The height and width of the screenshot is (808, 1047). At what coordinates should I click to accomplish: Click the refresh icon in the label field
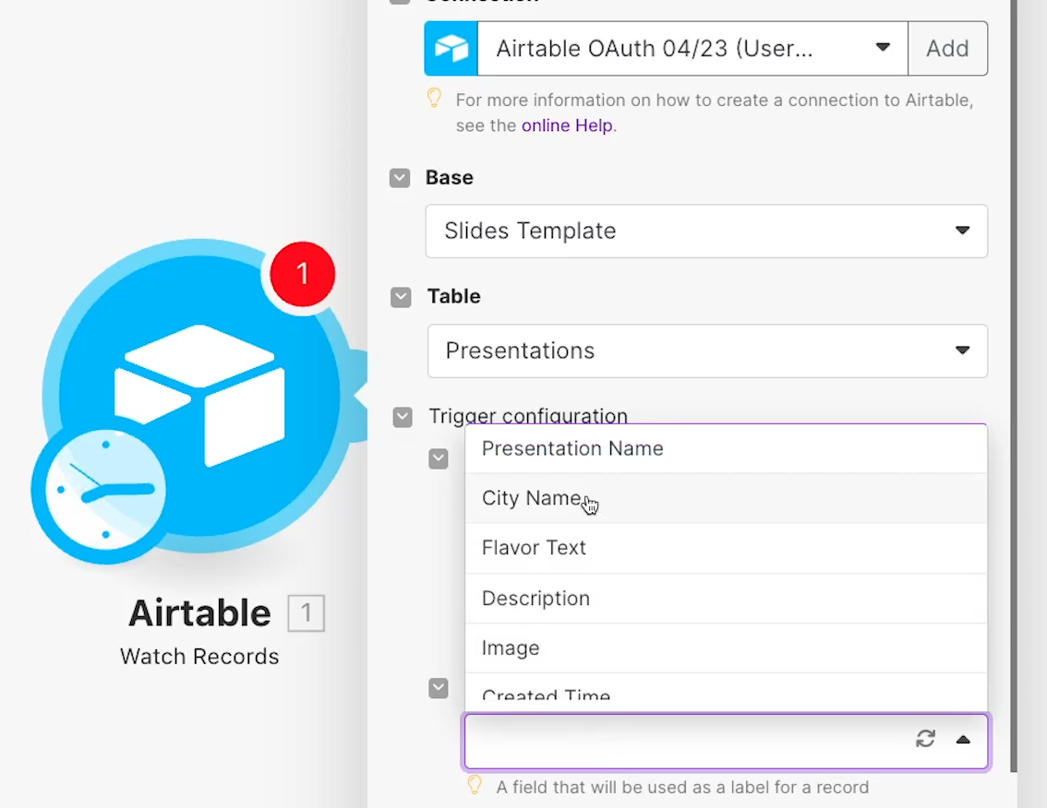pos(925,739)
